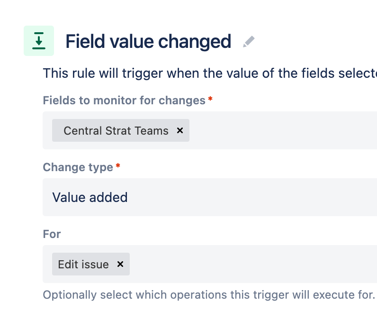
Task: Focus empty area of For field input
Action: [x=252, y=264]
